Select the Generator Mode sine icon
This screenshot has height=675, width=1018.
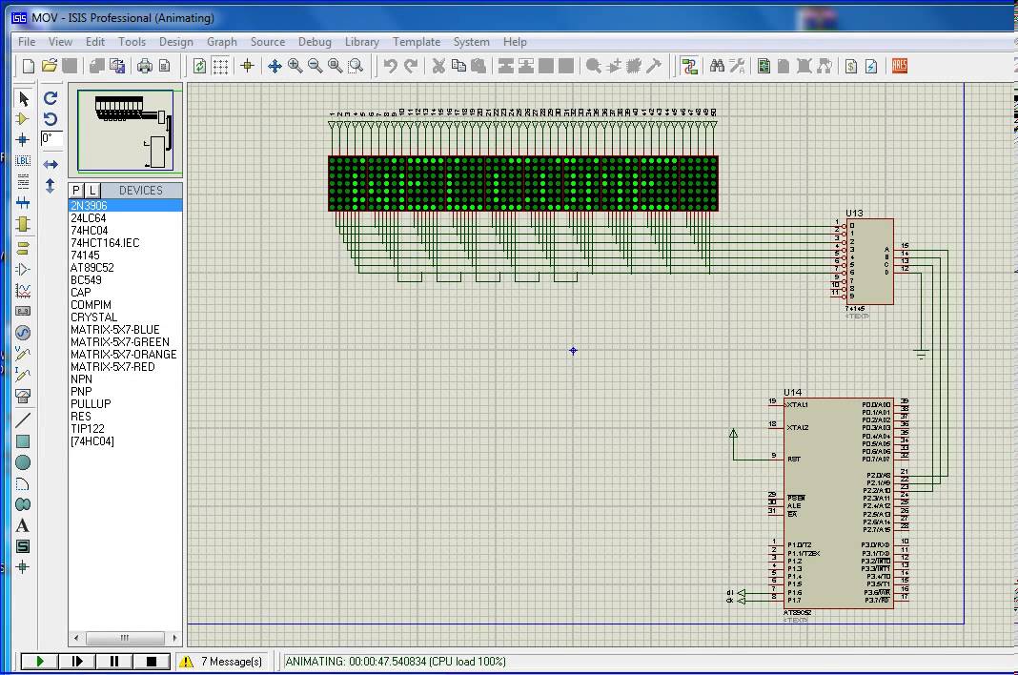click(x=23, y=333)
